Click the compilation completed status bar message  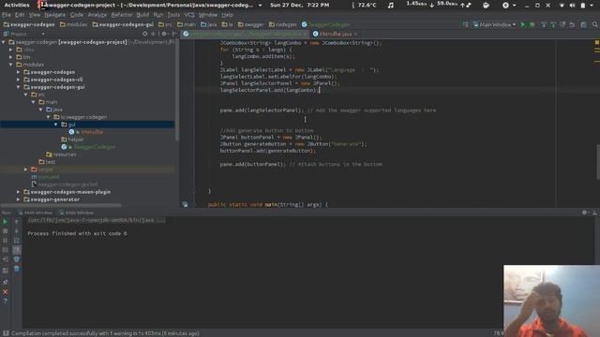(x=105, y=333)
